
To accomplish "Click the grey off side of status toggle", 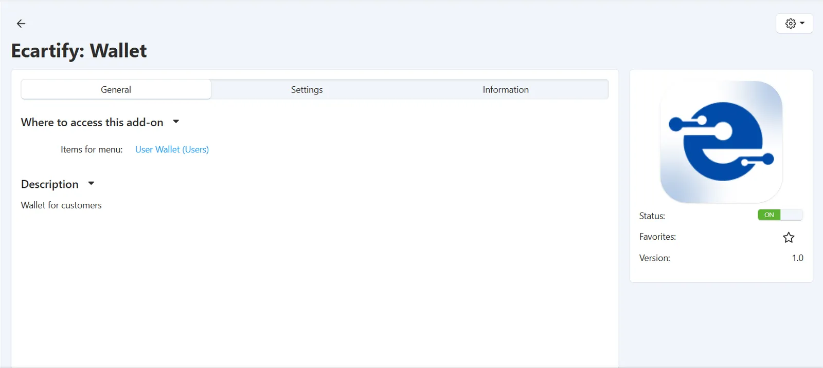I will point(792,215).
